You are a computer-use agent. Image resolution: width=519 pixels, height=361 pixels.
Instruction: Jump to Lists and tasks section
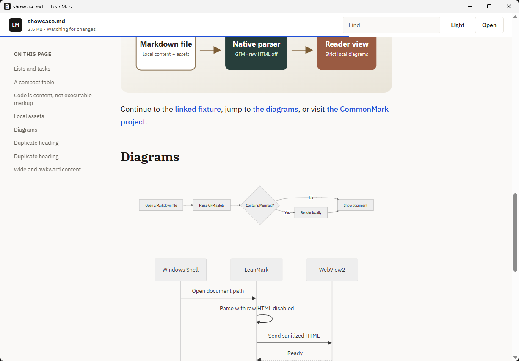click(x=32, y=69)
